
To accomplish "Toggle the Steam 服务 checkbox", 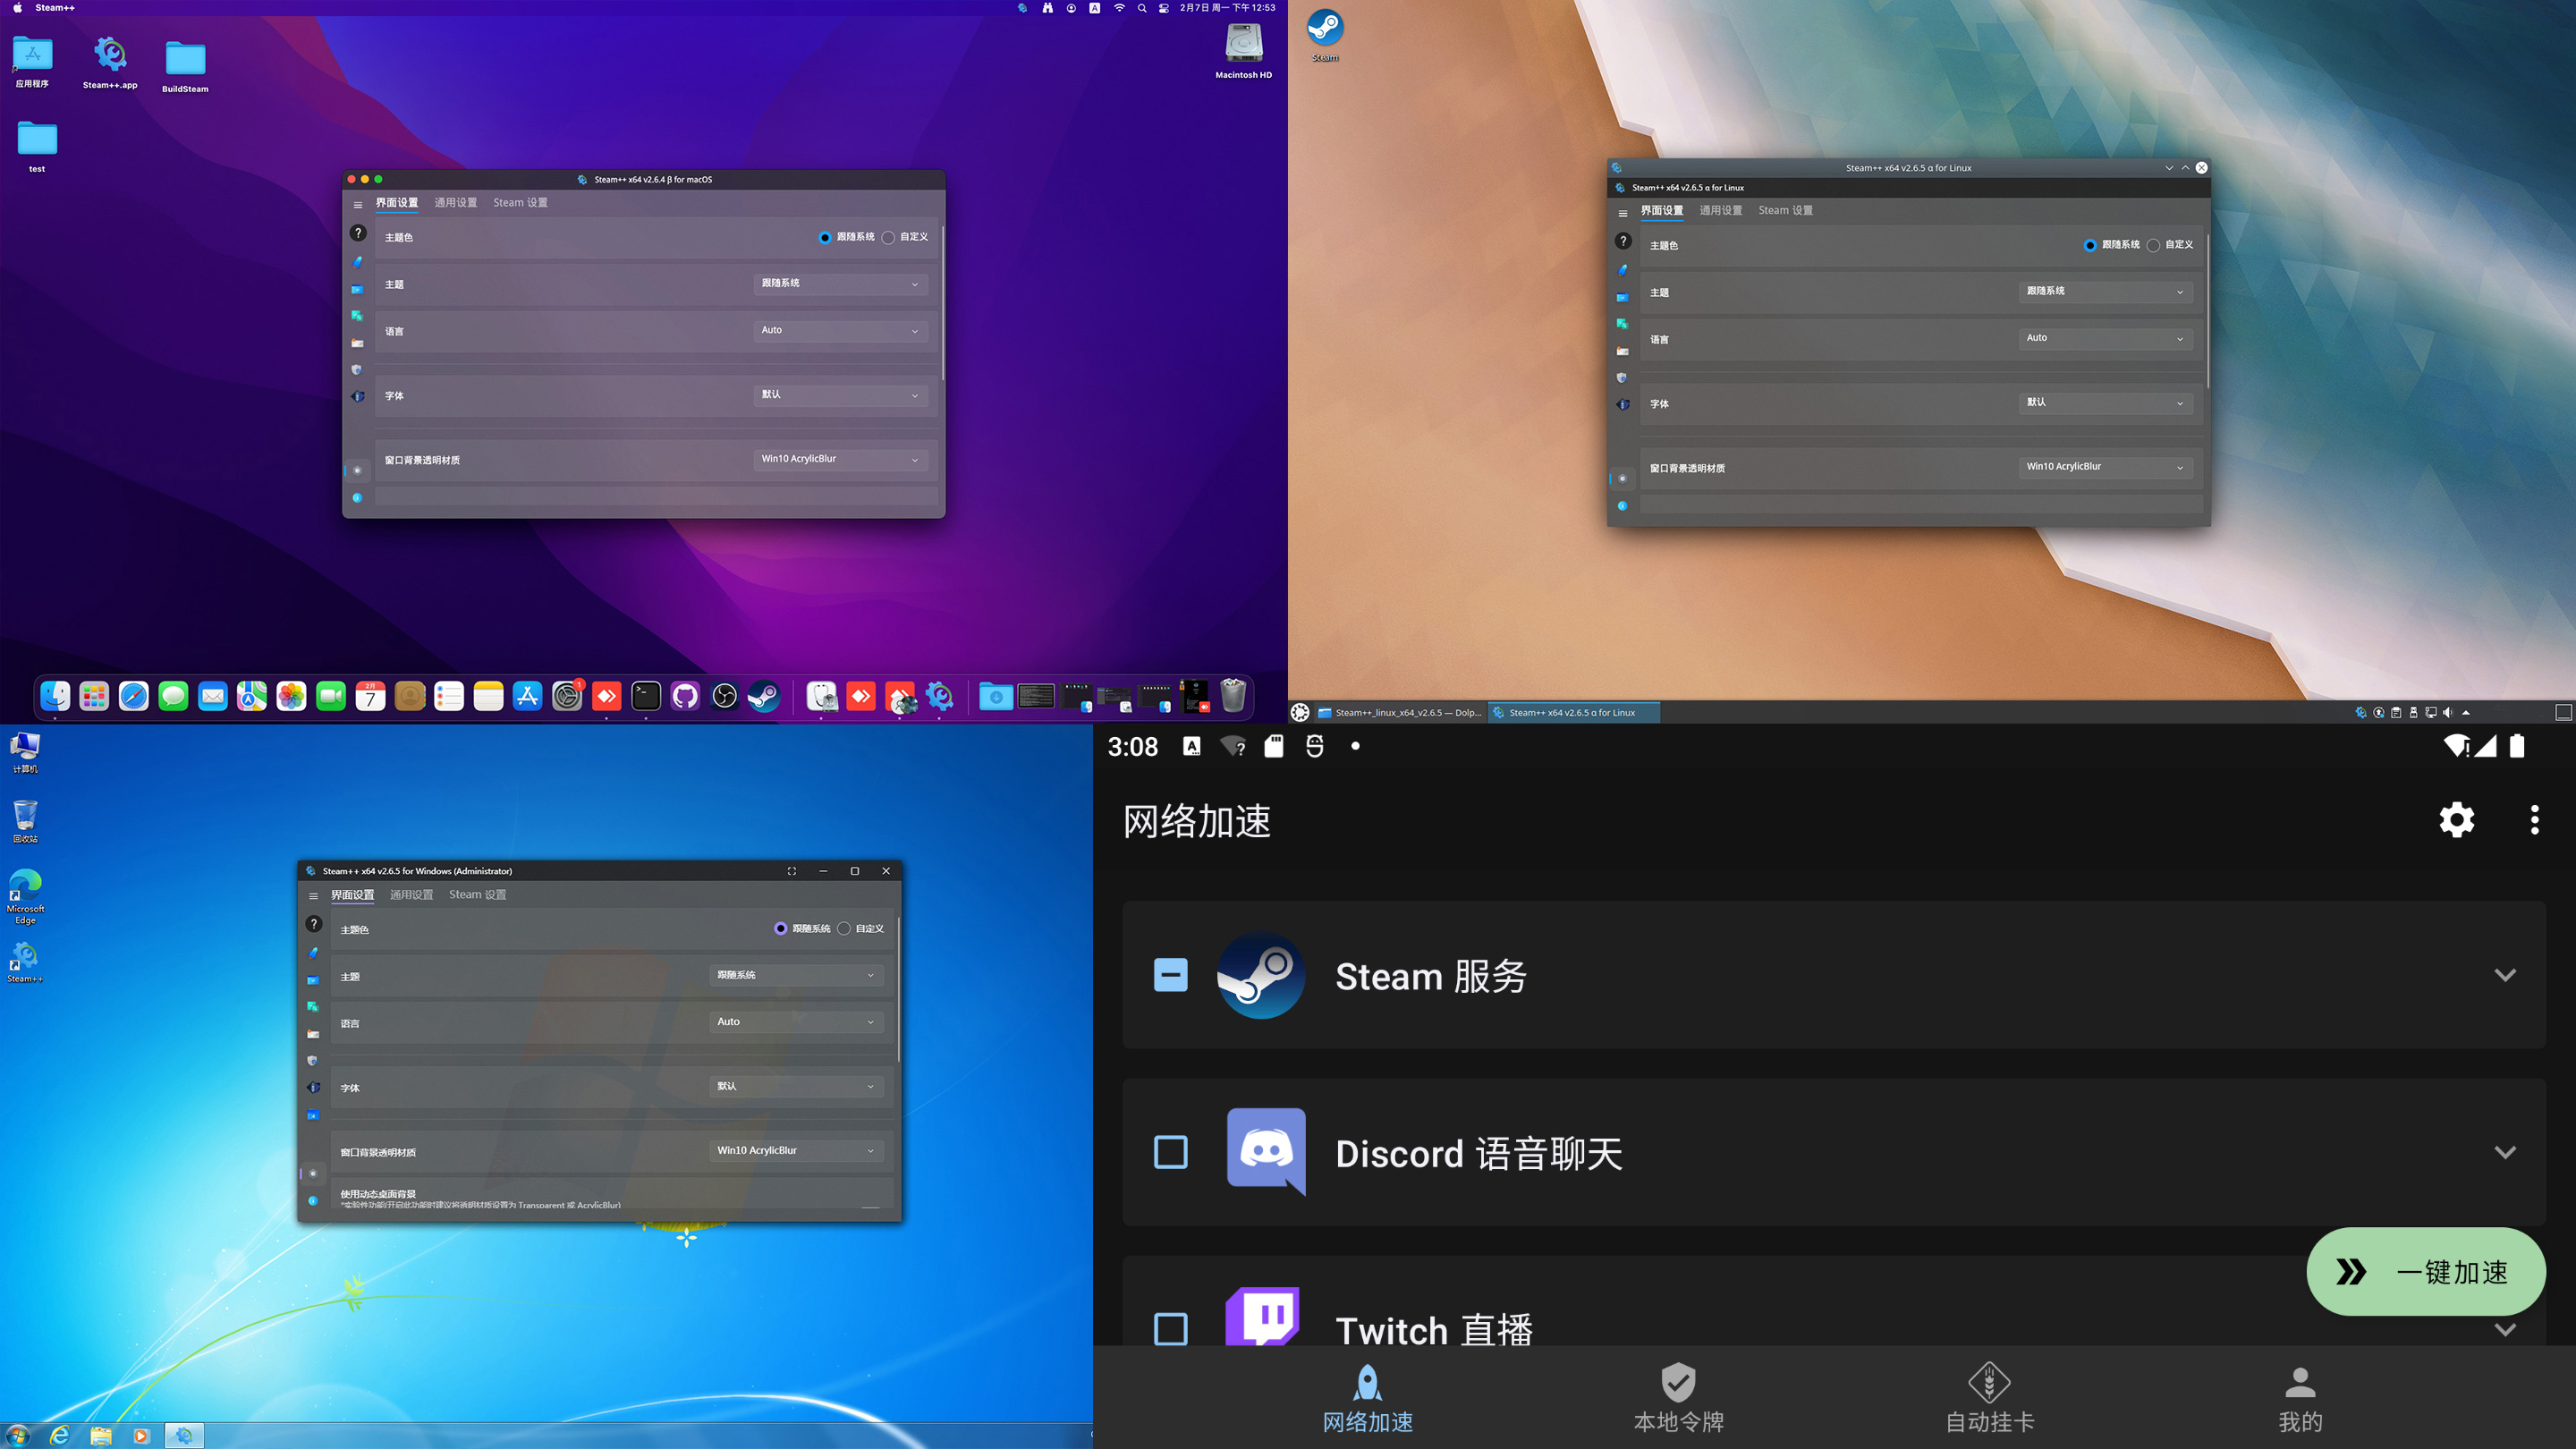I will (x=1170, y=975).
